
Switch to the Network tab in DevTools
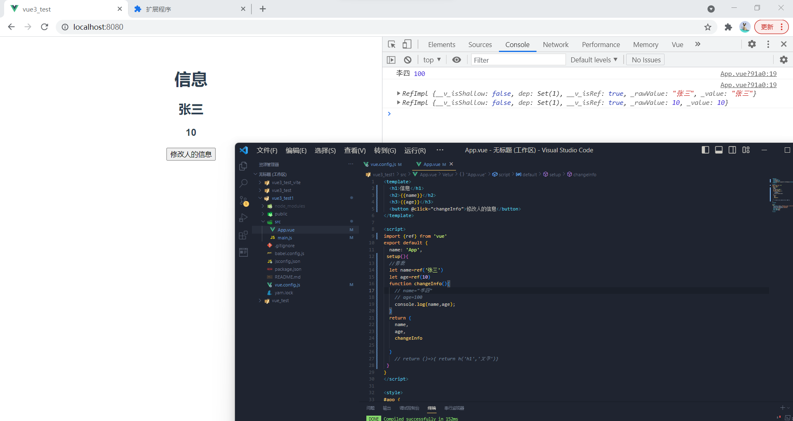[555, 44]
